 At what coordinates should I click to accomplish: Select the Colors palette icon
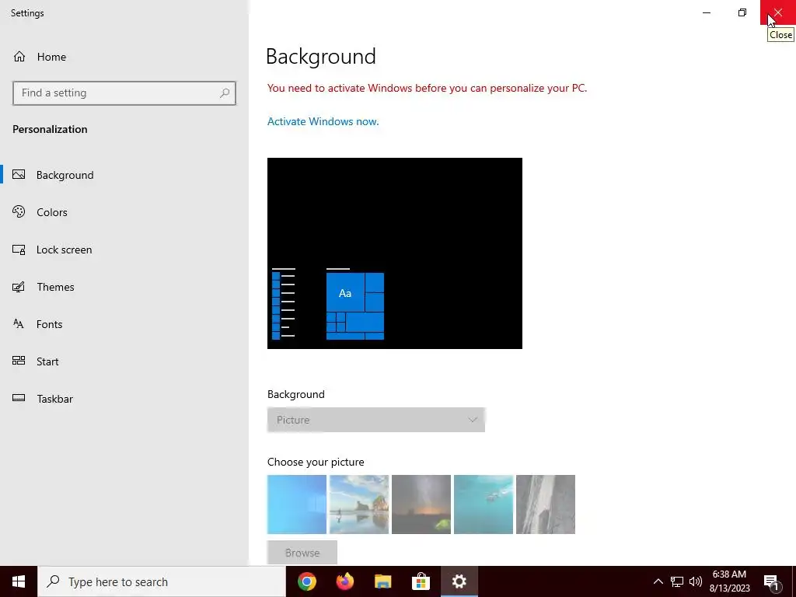(19, 212)
